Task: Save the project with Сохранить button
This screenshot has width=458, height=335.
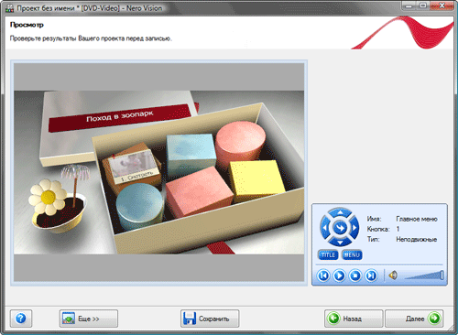Action: coord(210,319)
